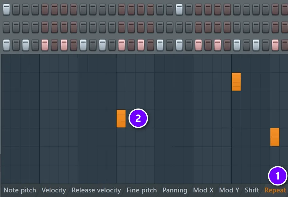The height and width of the screenshot is (197, 288).
Task: Turn off pink step 21 in bottom row
Action: [x=198, y=45]
